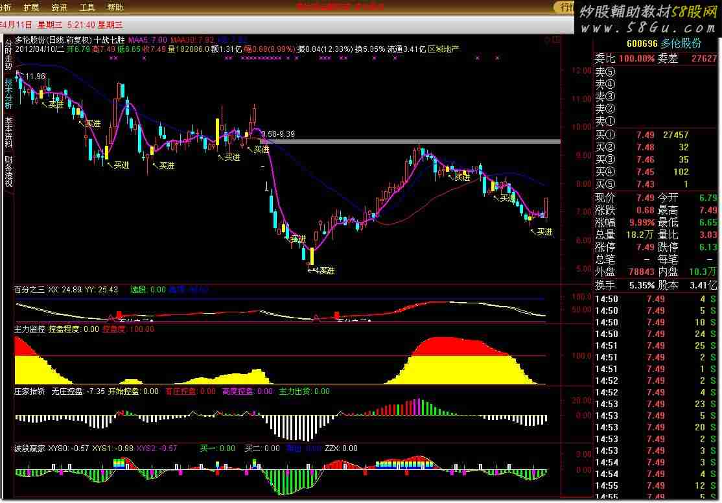Select the 百分之三 indicator label
Screen dimensions: 722x503
[x=29, y=290]
